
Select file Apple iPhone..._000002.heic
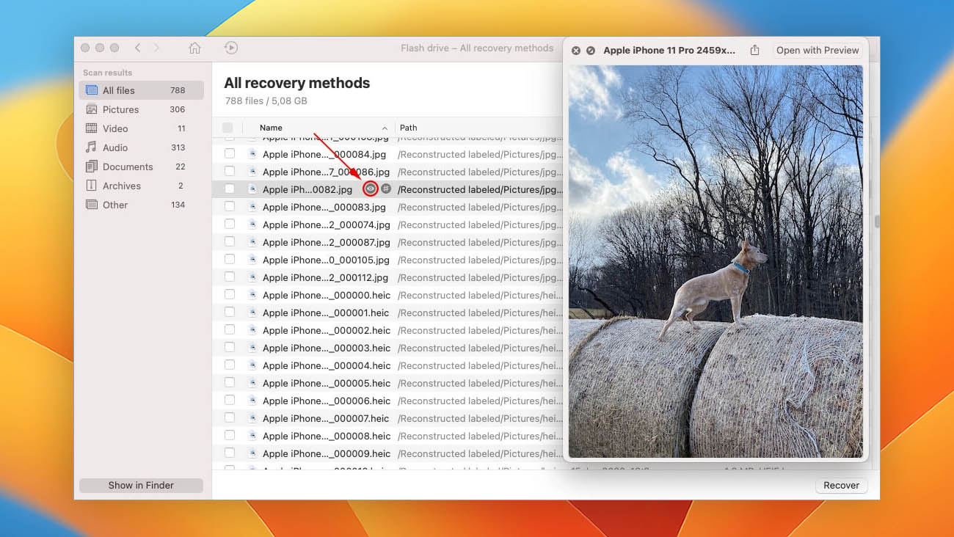[327, 330]
